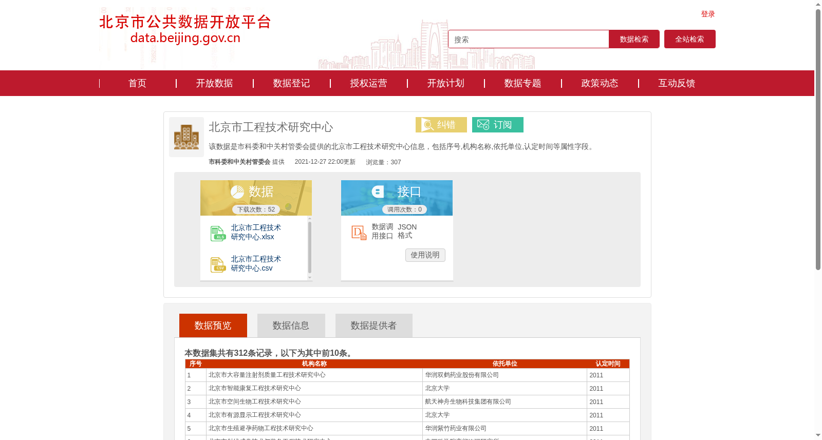Screen dimensions: 822x440
Task: Focus the 搜索 input field
Action: click(x=529, y=39)
